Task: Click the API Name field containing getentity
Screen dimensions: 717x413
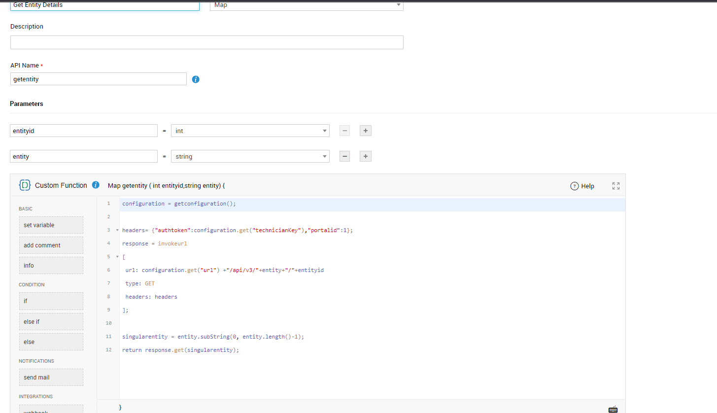Action: (98, 79)
